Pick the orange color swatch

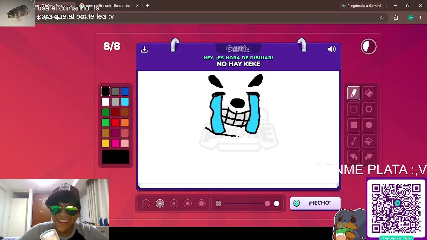125,123
